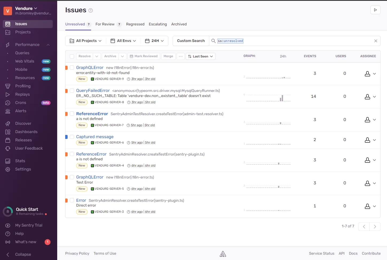This screenshot has height=260, width=387.
Task: Open assignee dropdown for VENDURE-SERVER-9 issue
Action: 370,74
